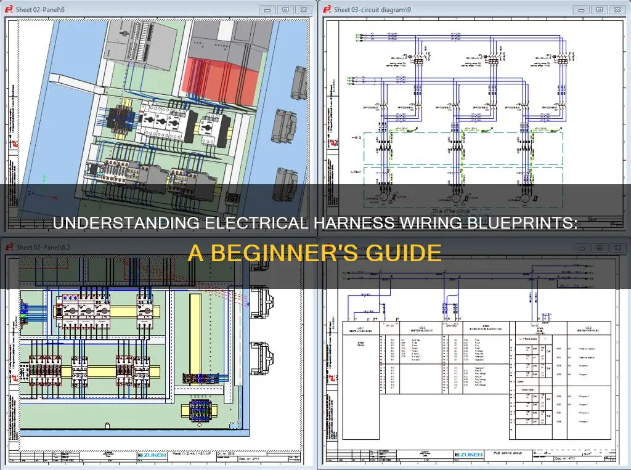Minimize the Sheet 02-Panel\6 window
Viewport: 631px width, 470px height.
(267, 10)
